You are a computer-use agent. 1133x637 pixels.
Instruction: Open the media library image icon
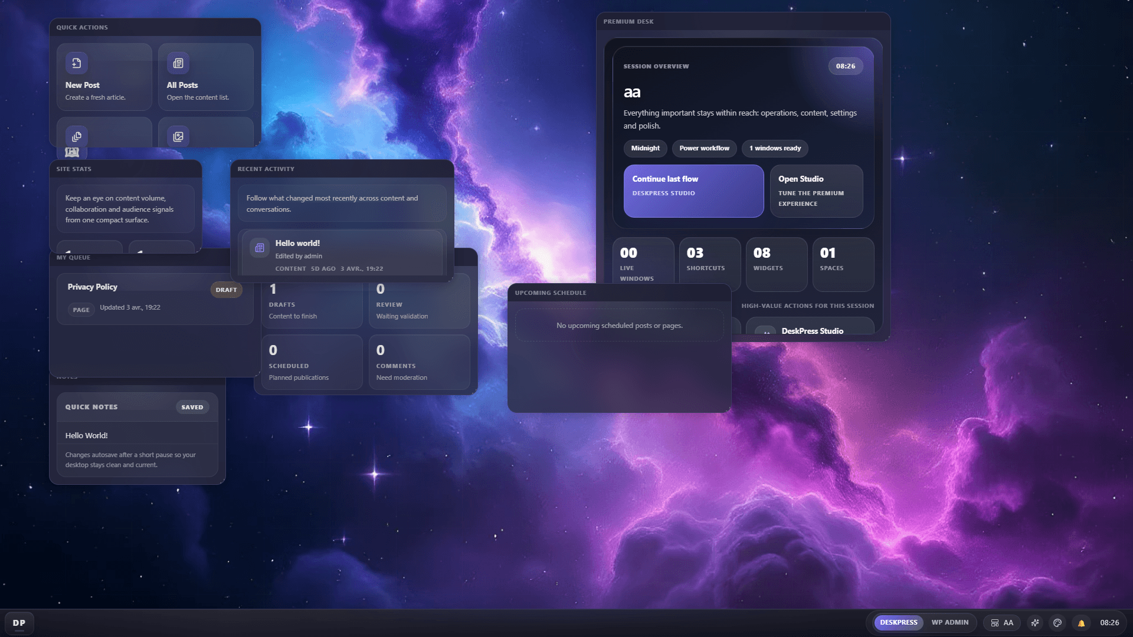pos(178,136)
